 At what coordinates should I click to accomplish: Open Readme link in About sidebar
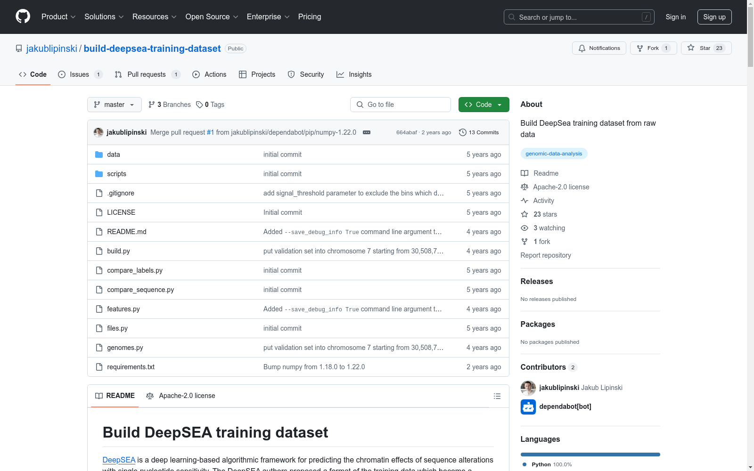(540, 173)
